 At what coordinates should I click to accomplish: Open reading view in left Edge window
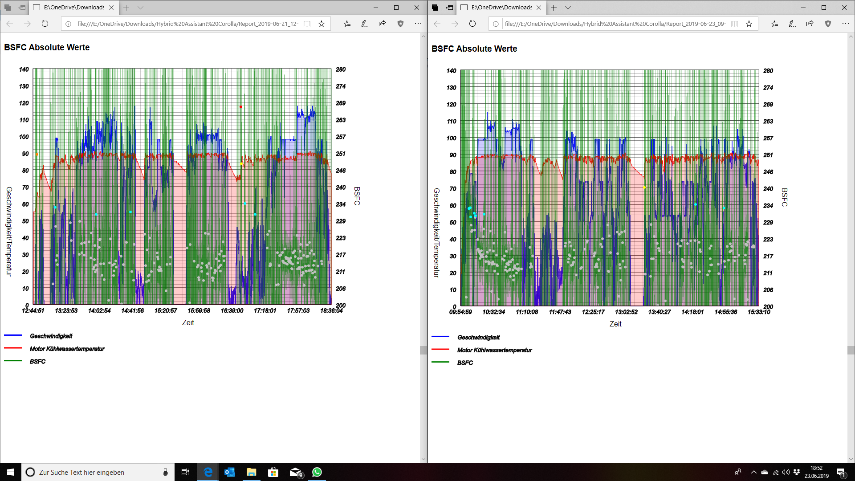click(307, 24)
